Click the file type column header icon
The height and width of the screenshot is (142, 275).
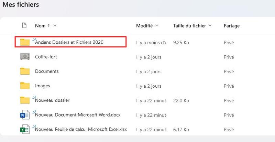(x=24, y=25)
